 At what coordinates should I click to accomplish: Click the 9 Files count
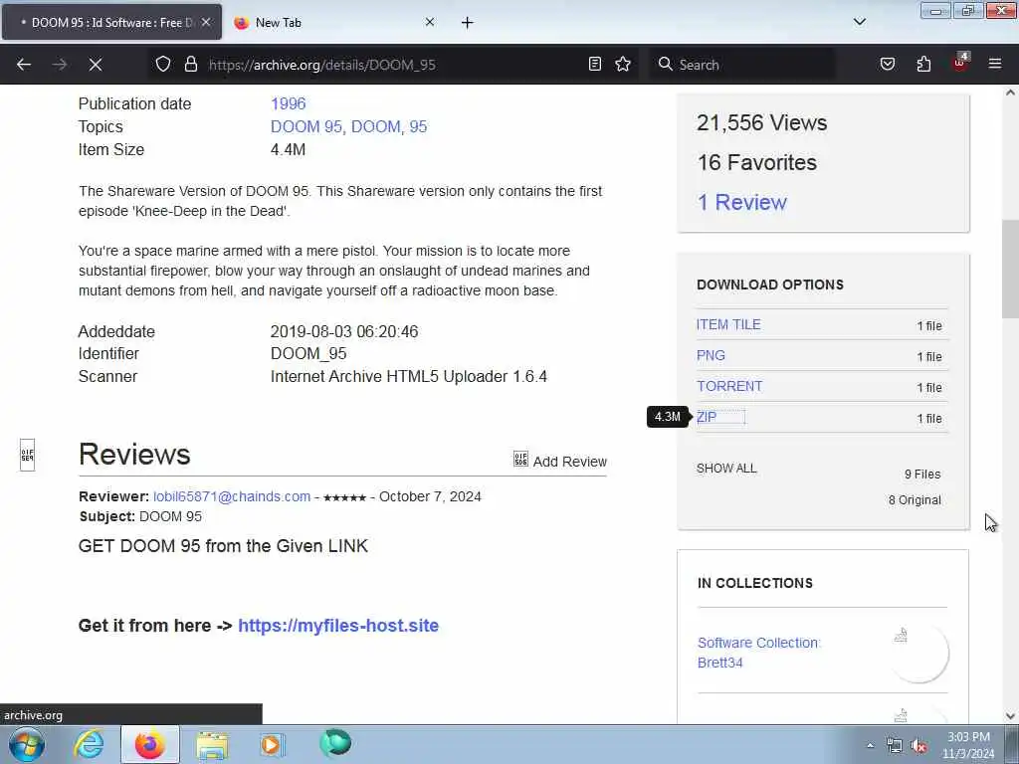tap(922, 475)
